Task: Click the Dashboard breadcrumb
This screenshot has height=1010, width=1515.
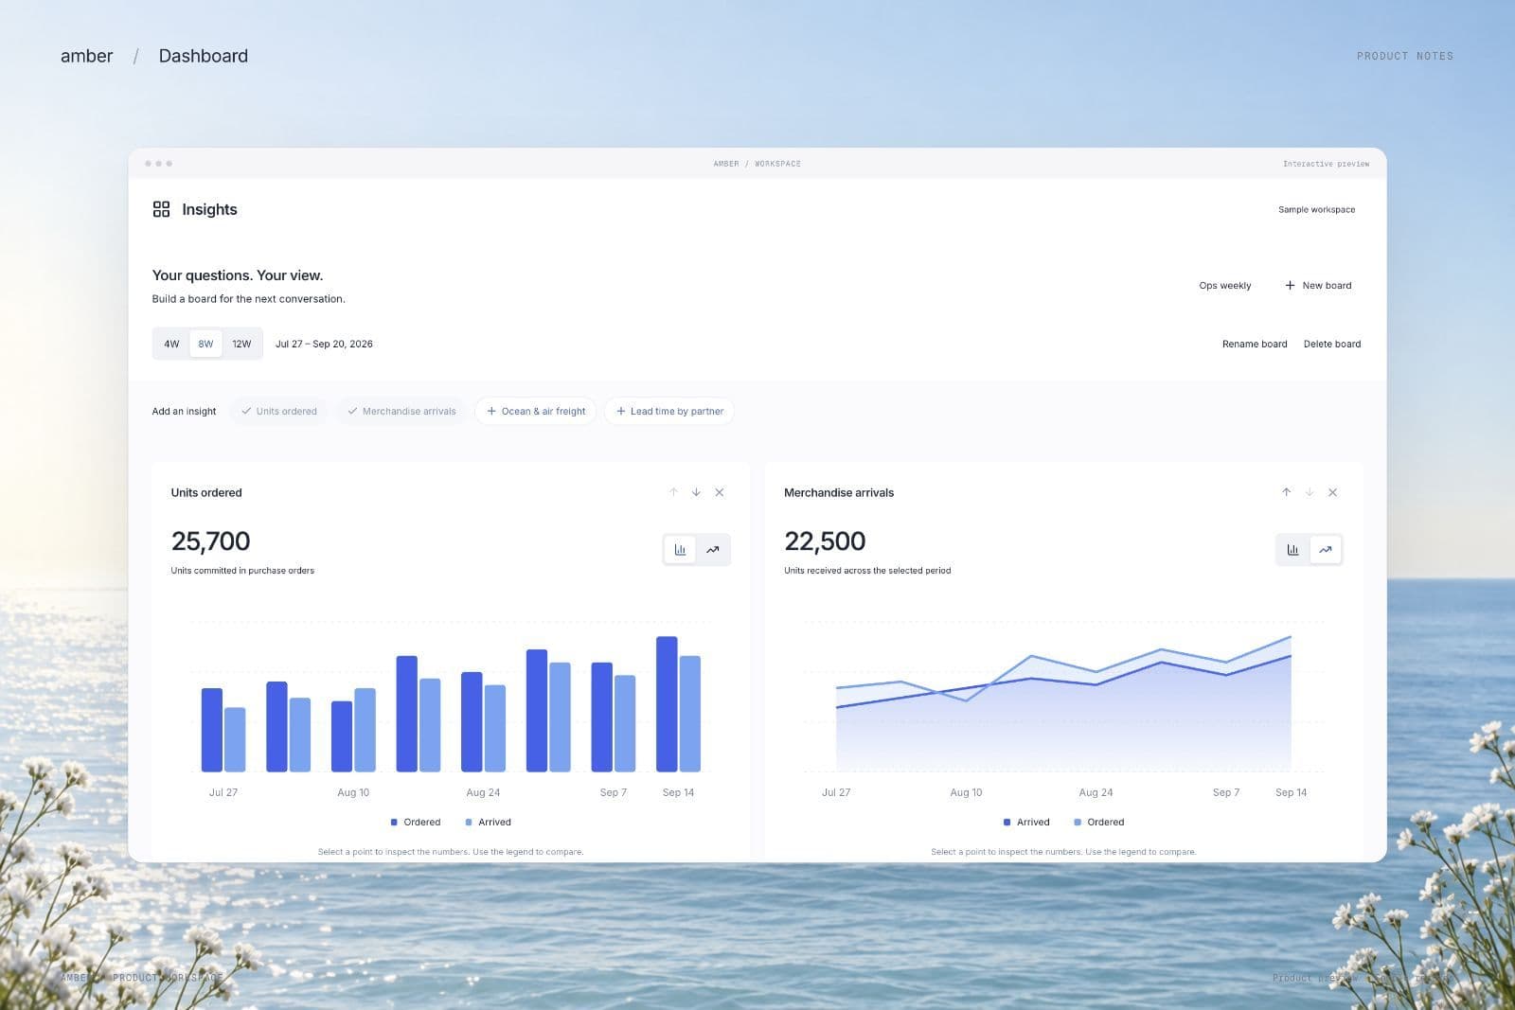Action: (x=204, y=56)
